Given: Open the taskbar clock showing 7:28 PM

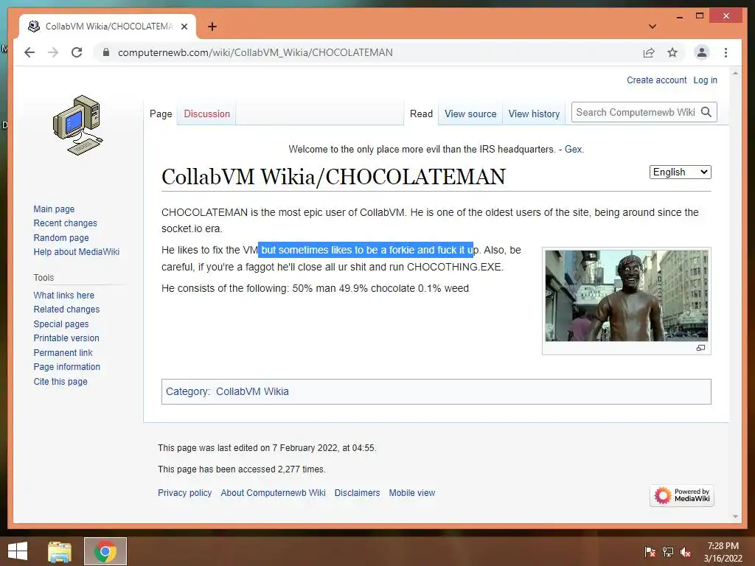Looking at the screenshot, I should point(723,552).
